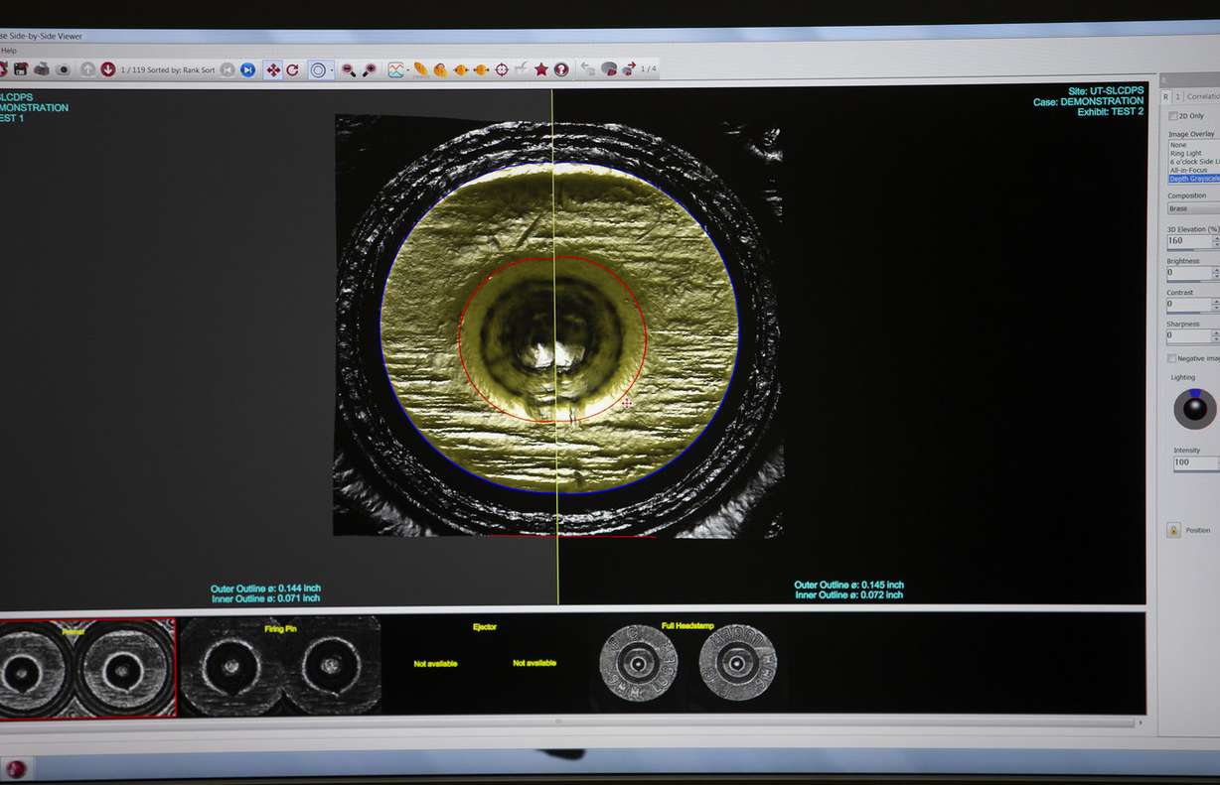1220x785 pixels.
Task: Select the Rotate image tool
Action: [291, 68]
